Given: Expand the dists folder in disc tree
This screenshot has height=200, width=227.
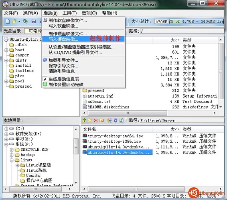Looking at the screenshot, I should coord(6,60).
